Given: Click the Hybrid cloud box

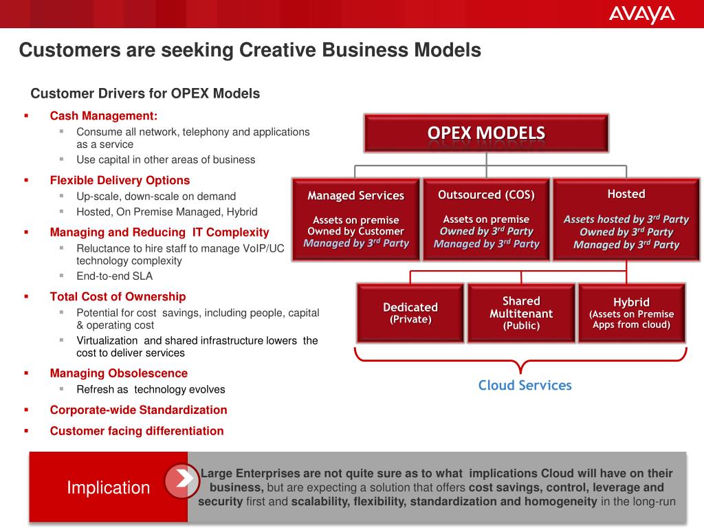Looking at the screenshot, I should [632, 313].
